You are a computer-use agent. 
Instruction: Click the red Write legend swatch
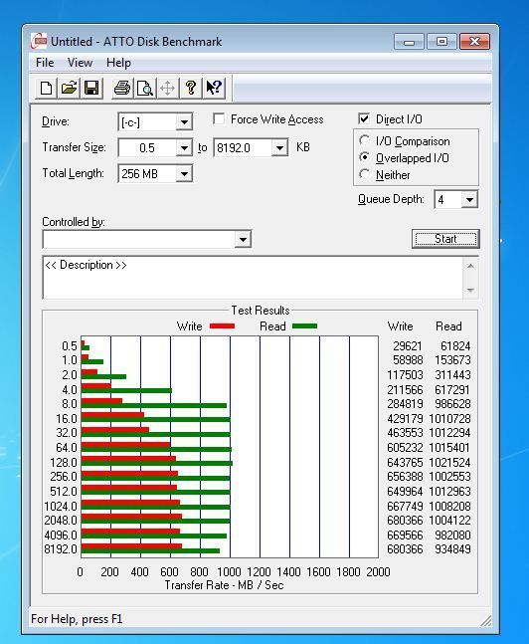pos(222,326)
